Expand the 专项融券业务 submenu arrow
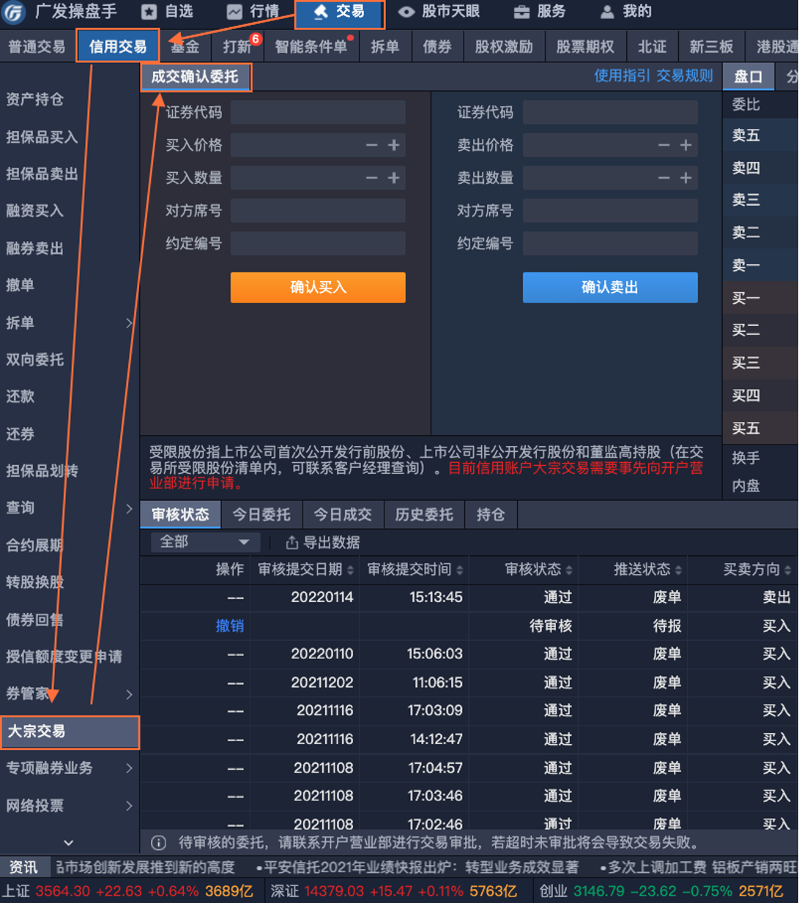 (x=130, y=768)
